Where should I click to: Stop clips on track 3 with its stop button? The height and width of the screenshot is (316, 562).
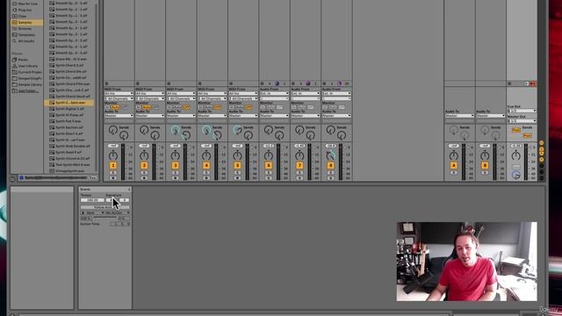coord(169,83)
